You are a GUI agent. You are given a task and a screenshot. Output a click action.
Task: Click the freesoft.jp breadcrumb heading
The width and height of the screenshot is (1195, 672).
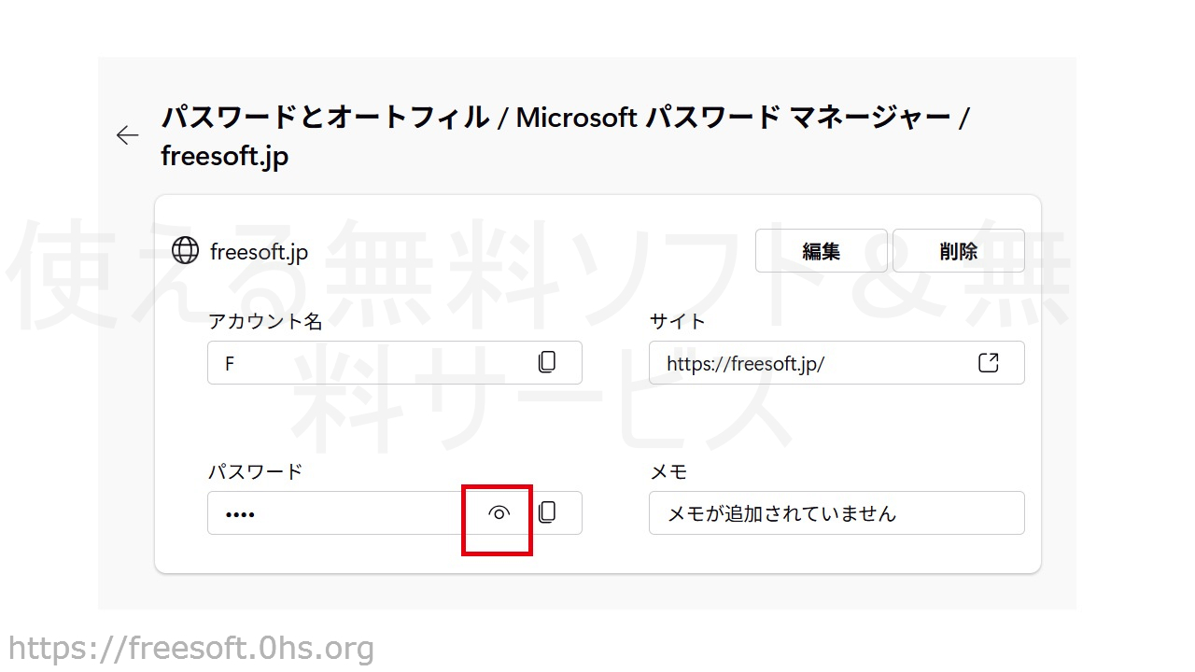click(224, 156)
